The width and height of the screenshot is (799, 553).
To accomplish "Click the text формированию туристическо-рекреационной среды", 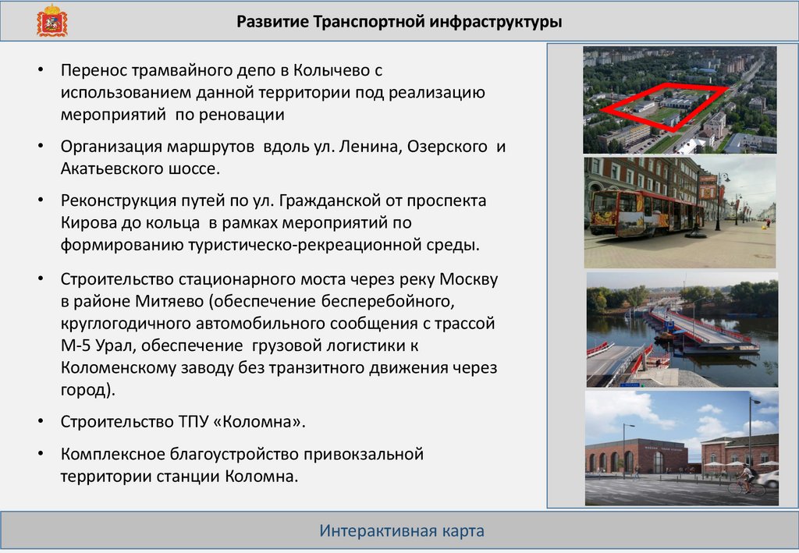I will (270, 245).
